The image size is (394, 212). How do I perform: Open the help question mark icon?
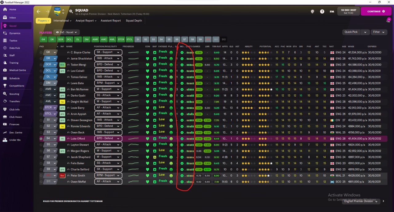click(x=322, y=11)
